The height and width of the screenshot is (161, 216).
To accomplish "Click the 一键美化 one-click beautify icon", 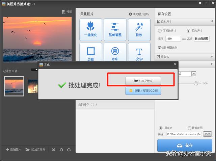I will tap(91, 30).
